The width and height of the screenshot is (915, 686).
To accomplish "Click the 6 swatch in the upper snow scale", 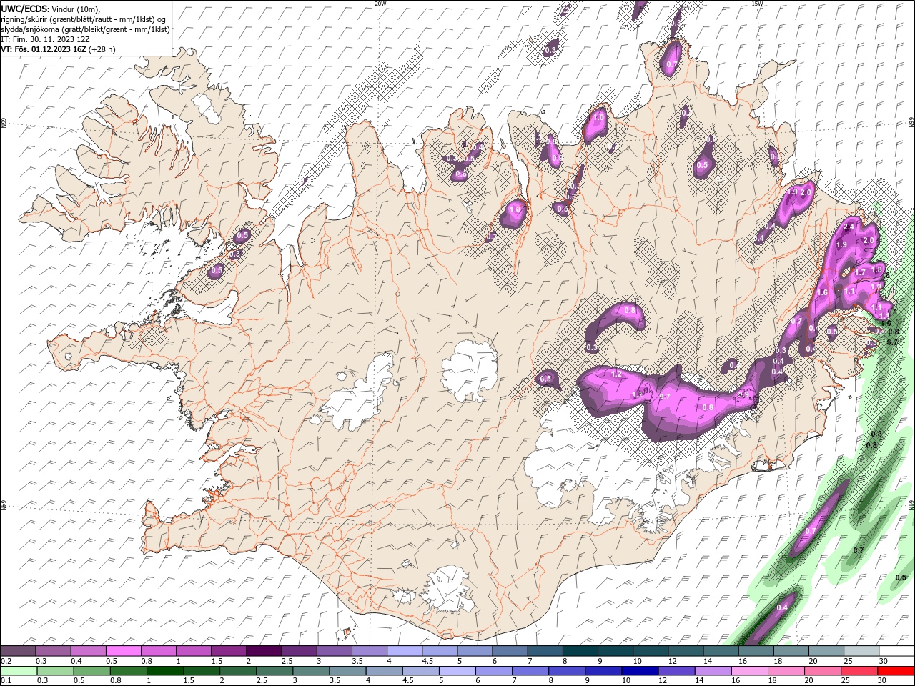I will (510, 651).
